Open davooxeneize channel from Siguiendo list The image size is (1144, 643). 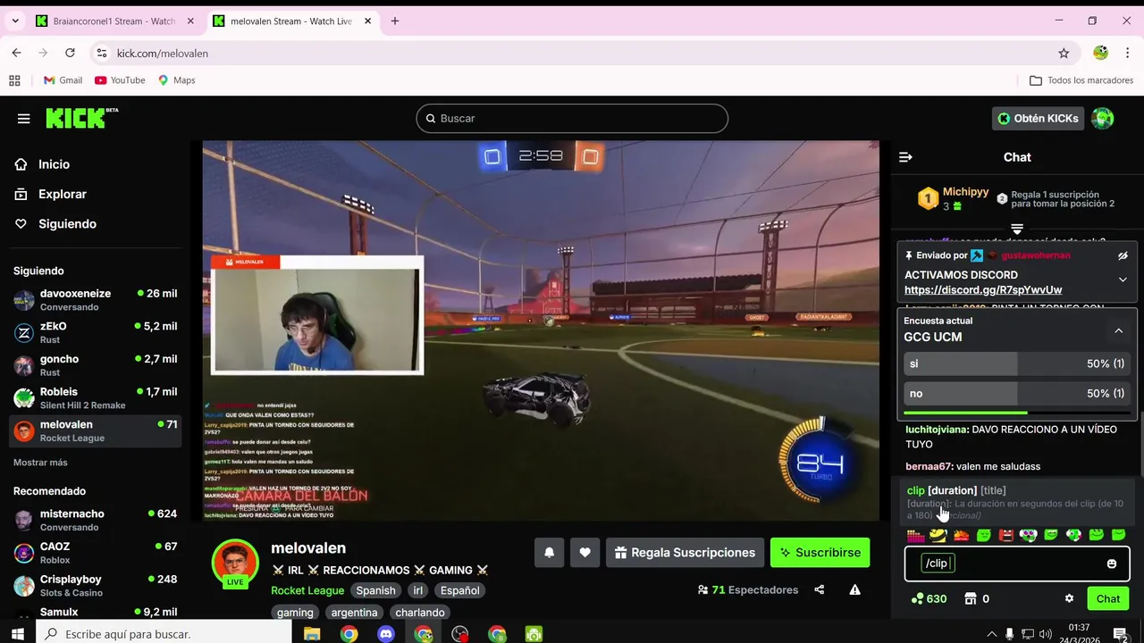96,300
